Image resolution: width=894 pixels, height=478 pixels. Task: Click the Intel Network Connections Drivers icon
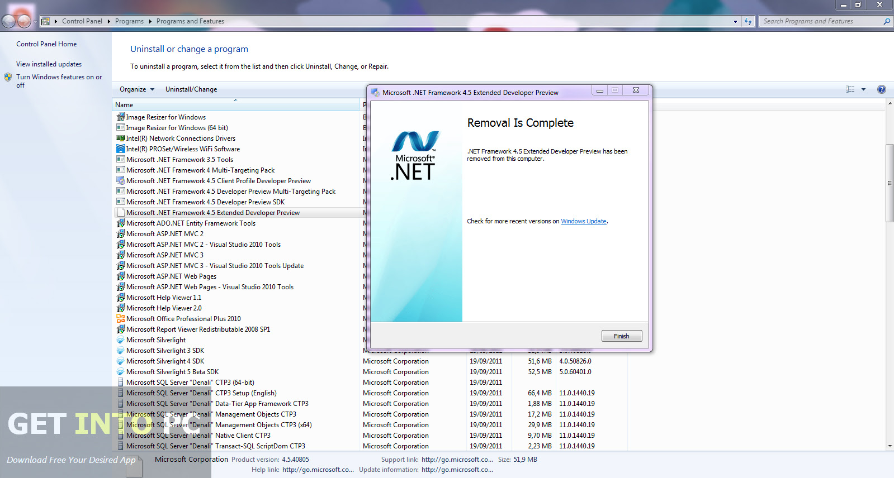pos(121,138)
